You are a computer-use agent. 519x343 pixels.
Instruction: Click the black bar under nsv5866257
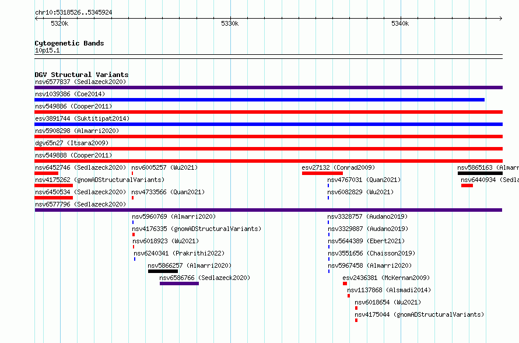tap(163, 271)
